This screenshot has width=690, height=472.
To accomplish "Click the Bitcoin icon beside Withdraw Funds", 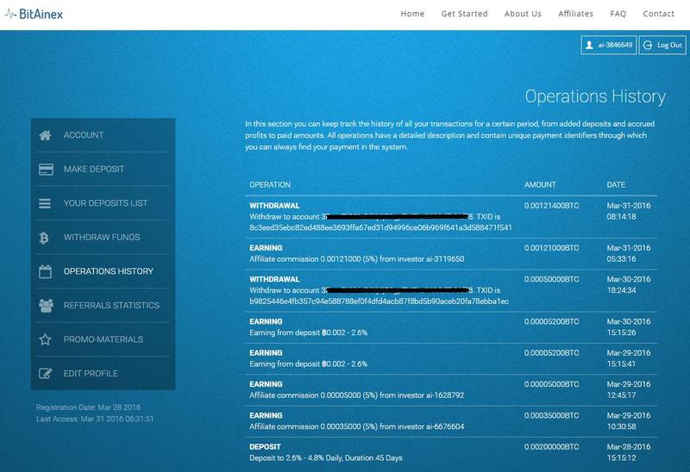I will coord(46,238).
